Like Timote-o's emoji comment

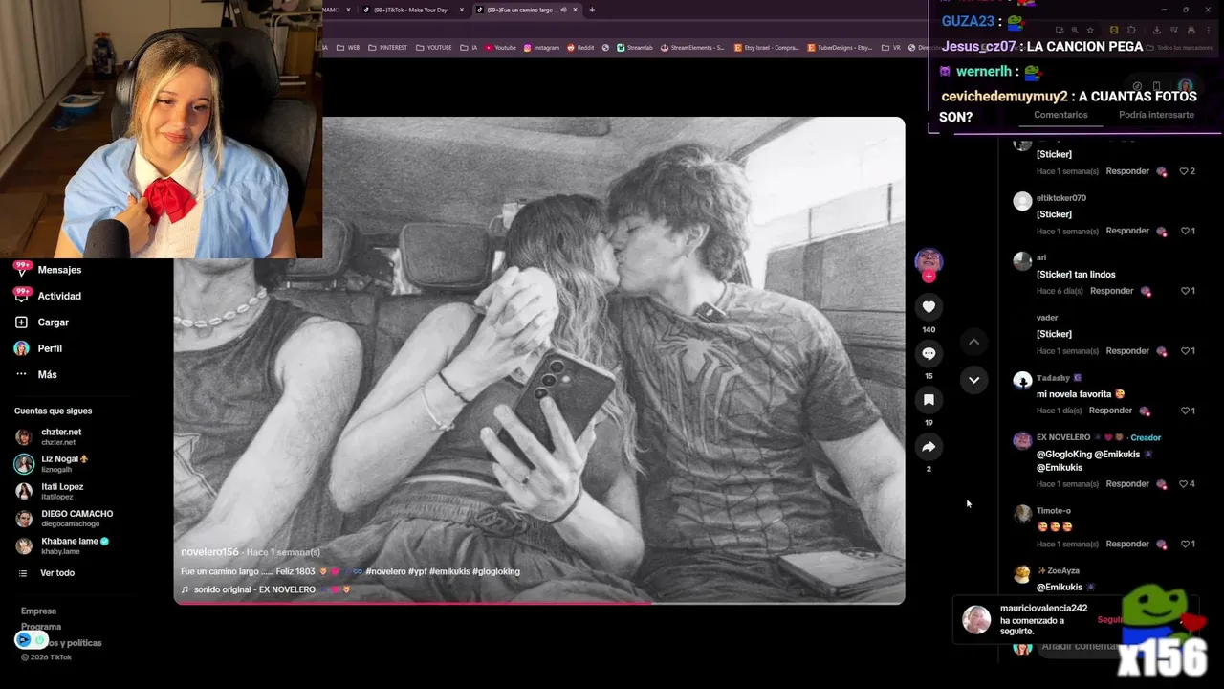click(x=1188, y=545)
